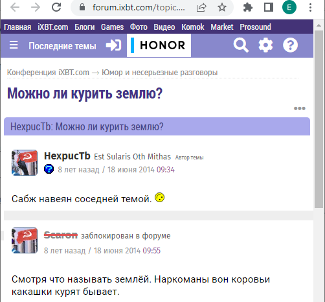Click the page vertical scrollbar thumb
The image size is (325, 302).
(x=319, y=119)
